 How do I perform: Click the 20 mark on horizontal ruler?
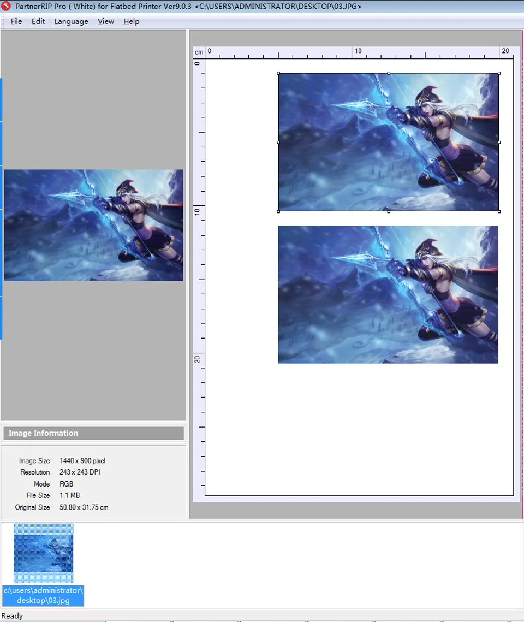pyautogui.click(x=505, y=51)
